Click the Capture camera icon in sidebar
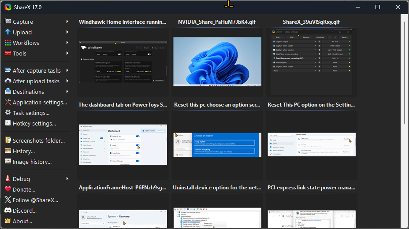409x229 pixels. 8,22
